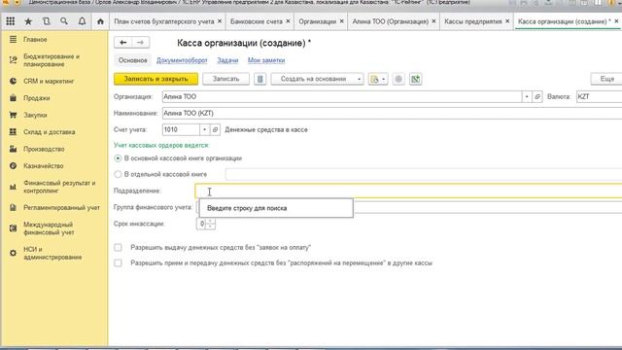
Task: Switch to Кассы предприятия tab
Action: [x=473, y=21]
